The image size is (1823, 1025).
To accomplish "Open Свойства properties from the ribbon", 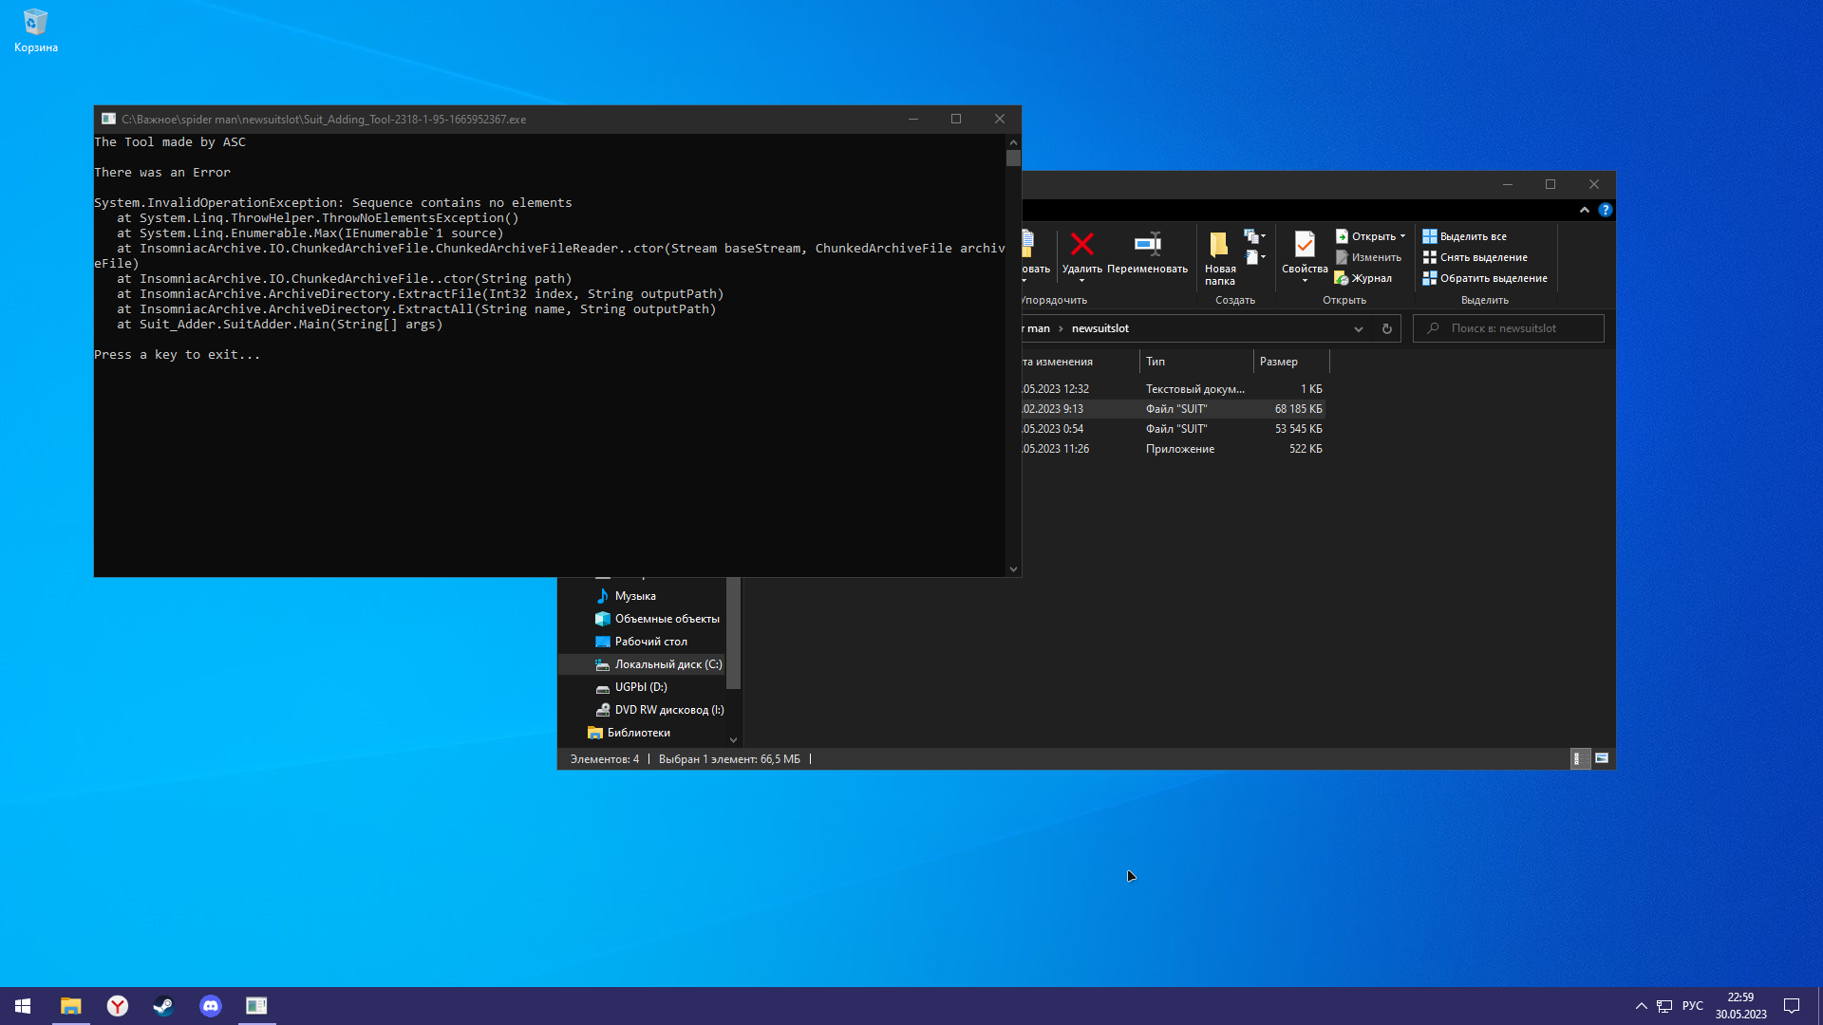I will point(1305,249).
